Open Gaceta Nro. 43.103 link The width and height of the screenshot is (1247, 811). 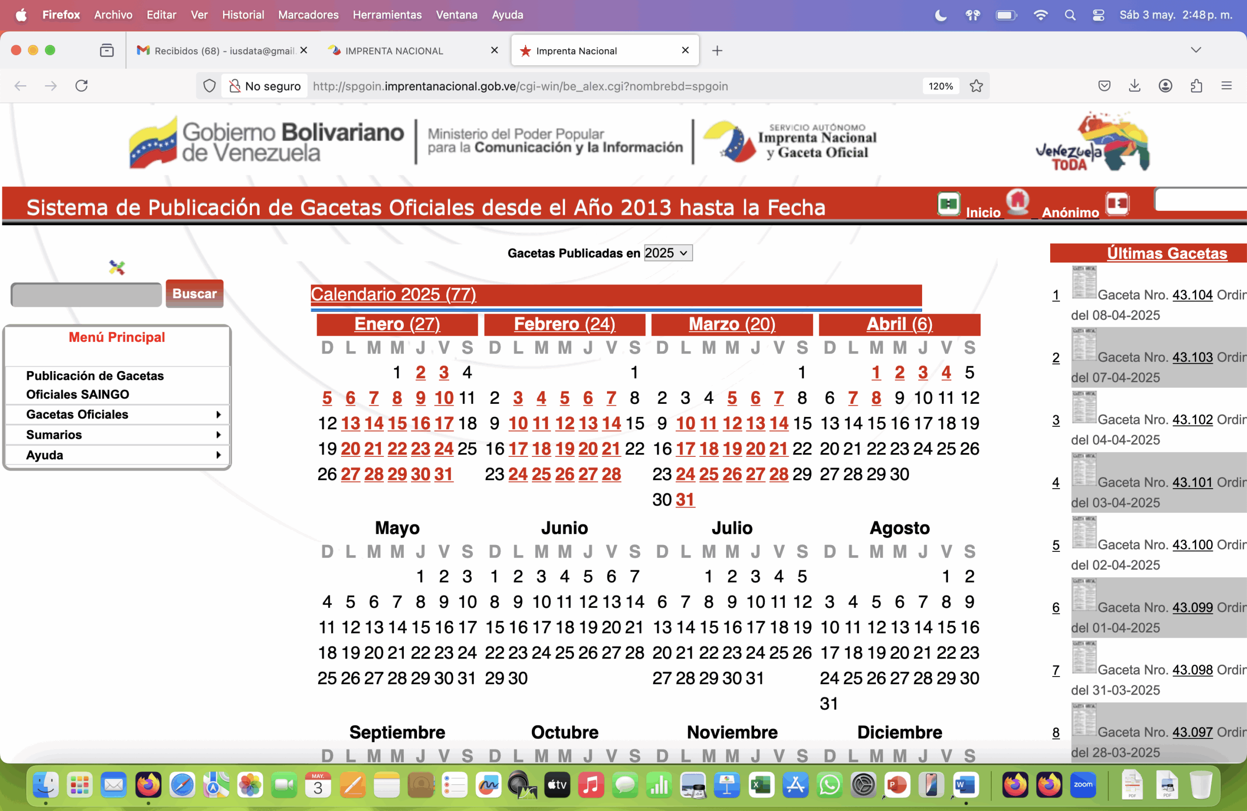point(1192,358)
